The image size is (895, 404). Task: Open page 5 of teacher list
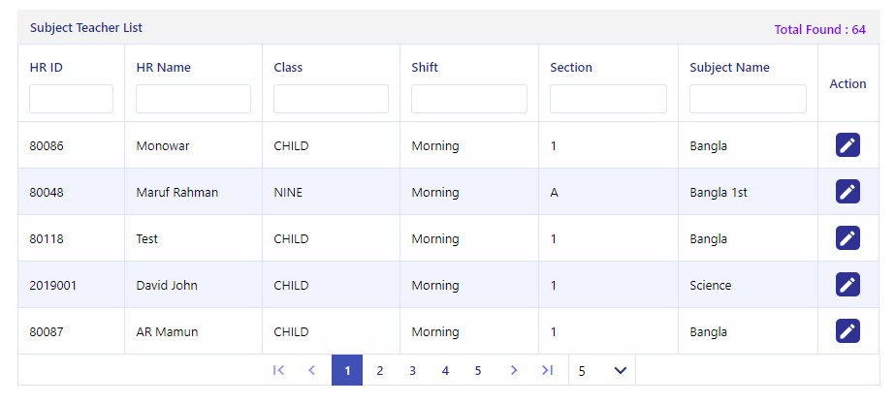click(478, 371)
